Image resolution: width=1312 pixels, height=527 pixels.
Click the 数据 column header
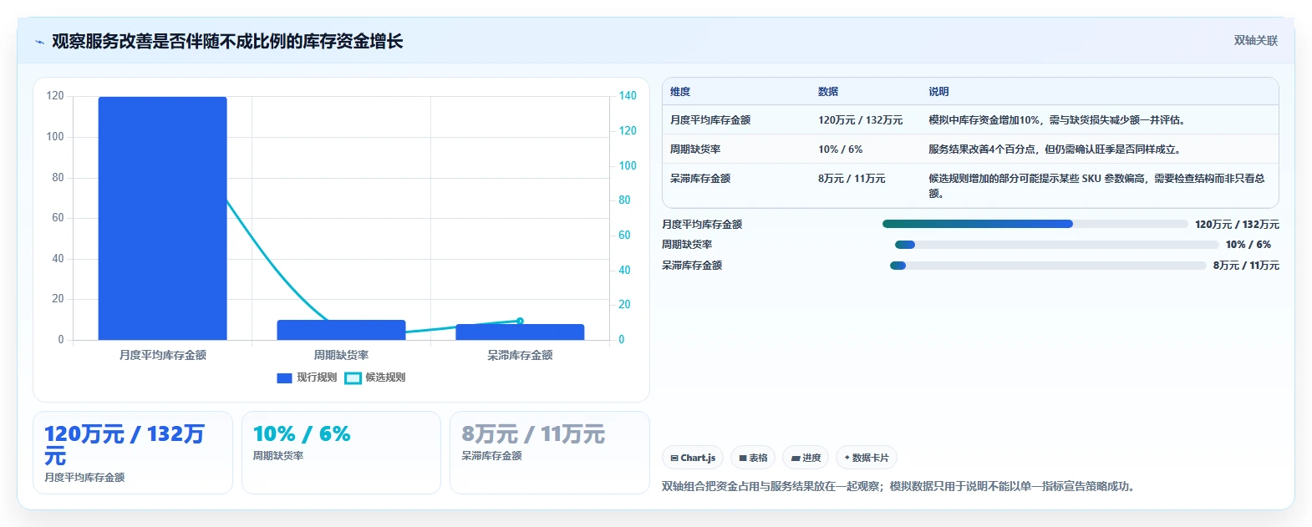pyautogui.click(x=828, y=92)
